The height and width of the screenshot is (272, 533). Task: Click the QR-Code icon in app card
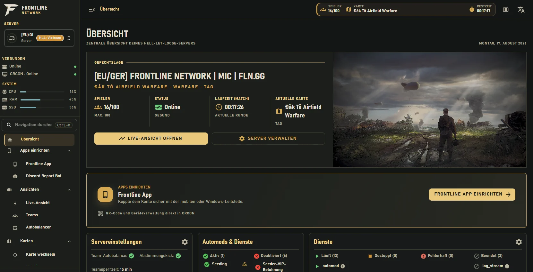coord(101,213)
